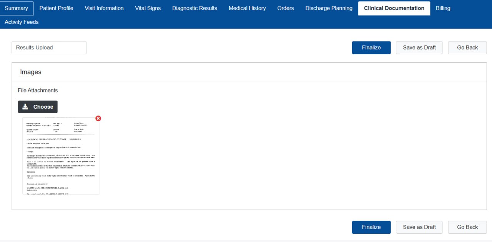Click the download icon on the Choose button
Screen dimensions: 492x246
25,107
